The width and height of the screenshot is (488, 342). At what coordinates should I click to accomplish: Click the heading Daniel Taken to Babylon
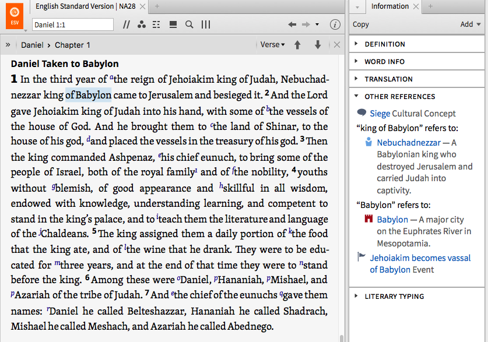point(65,64)
